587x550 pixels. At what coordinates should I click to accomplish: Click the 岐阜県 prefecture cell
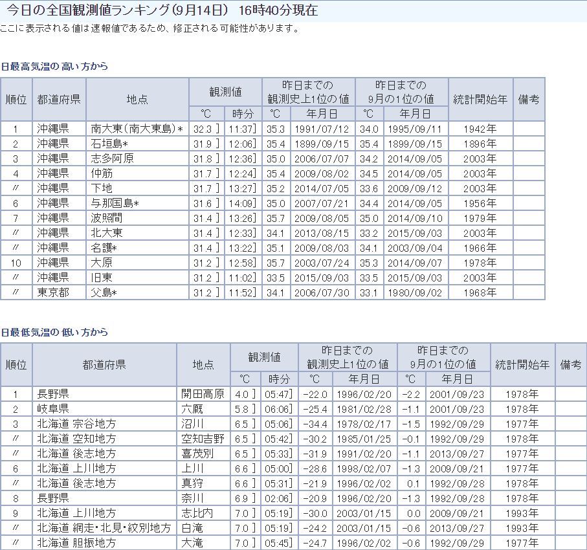pos(52,409)
